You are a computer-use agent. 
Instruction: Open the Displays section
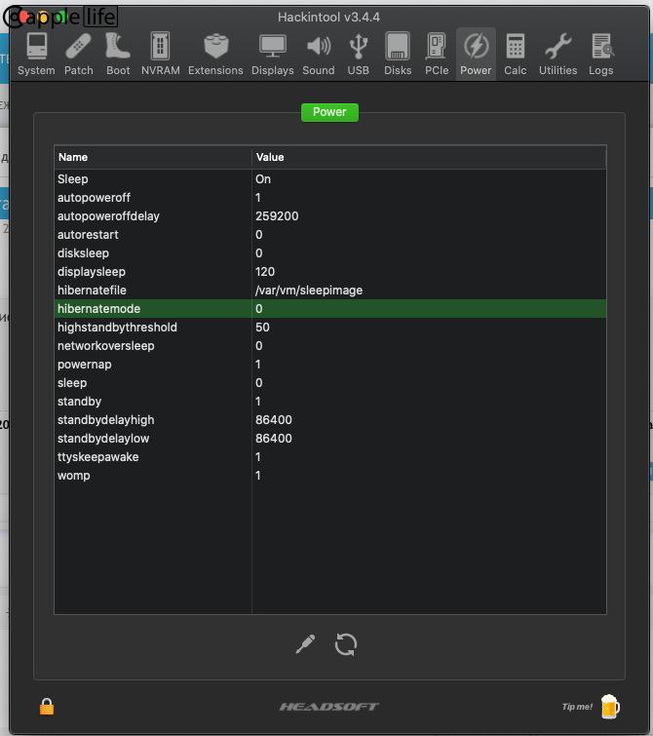pyautogui.click(x=272, y=55)
